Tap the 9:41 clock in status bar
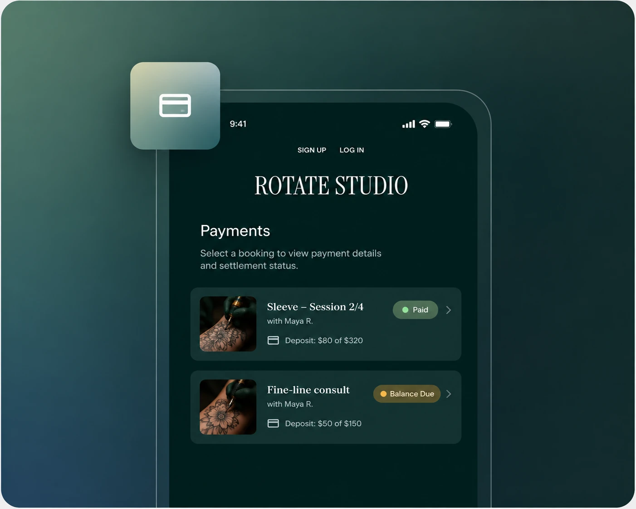Viewport: 636px width, 509px height. tap(238, 124)
